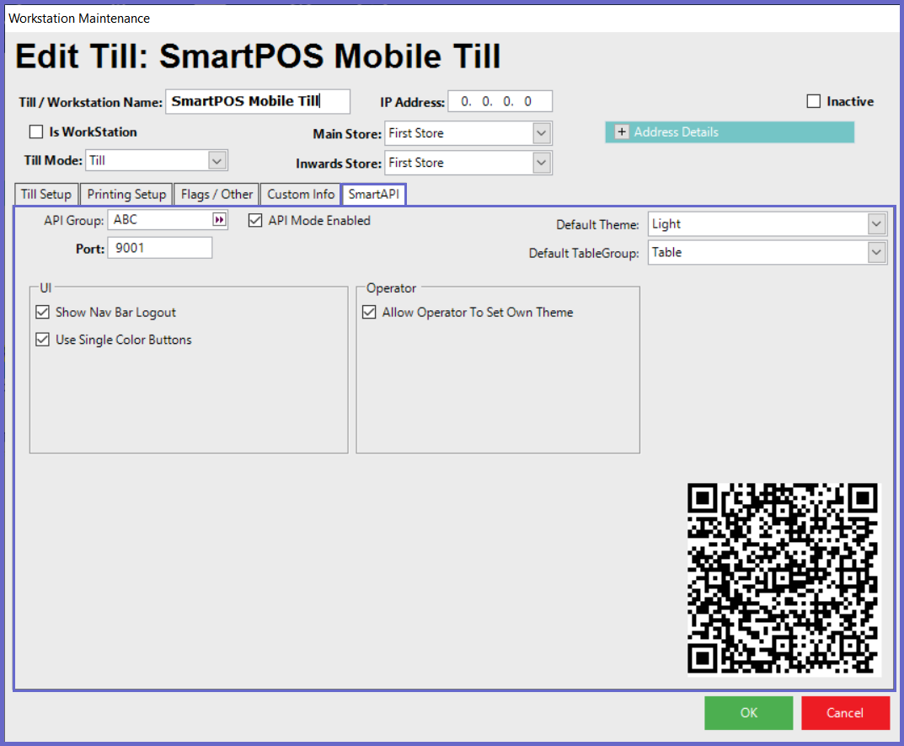Check the Is WorkStation box
The height and width of the screenshot is (746, 904).
click(x=36, y=132)
